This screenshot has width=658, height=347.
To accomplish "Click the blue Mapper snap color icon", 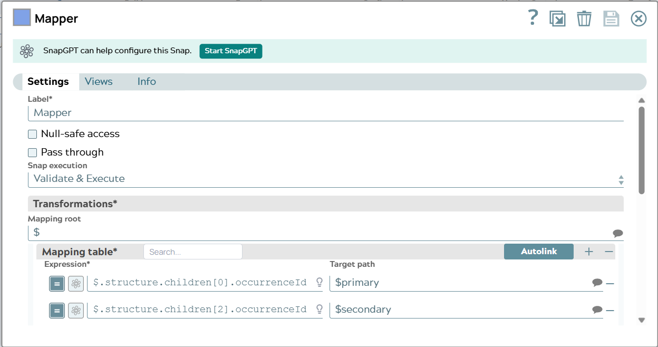I will point(22,17).
